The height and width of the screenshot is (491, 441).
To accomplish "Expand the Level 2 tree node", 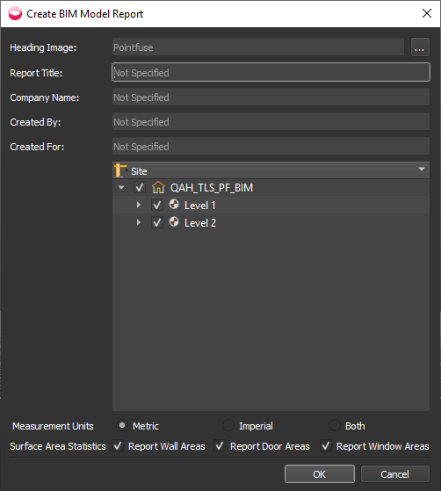I will click(139, 222).
